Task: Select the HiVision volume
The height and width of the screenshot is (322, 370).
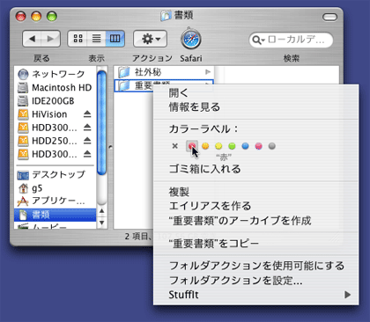Action: pyautogui.click(x=49, y=114)
